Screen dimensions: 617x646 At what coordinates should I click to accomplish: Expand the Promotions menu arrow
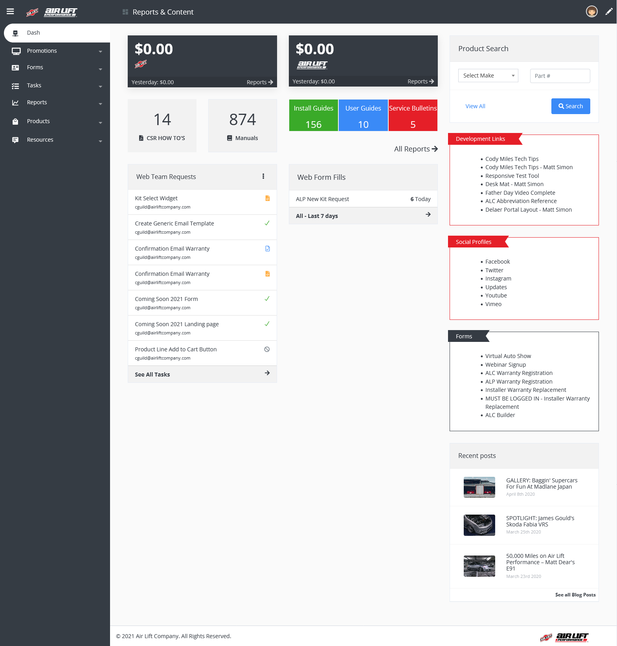[101, 52]
